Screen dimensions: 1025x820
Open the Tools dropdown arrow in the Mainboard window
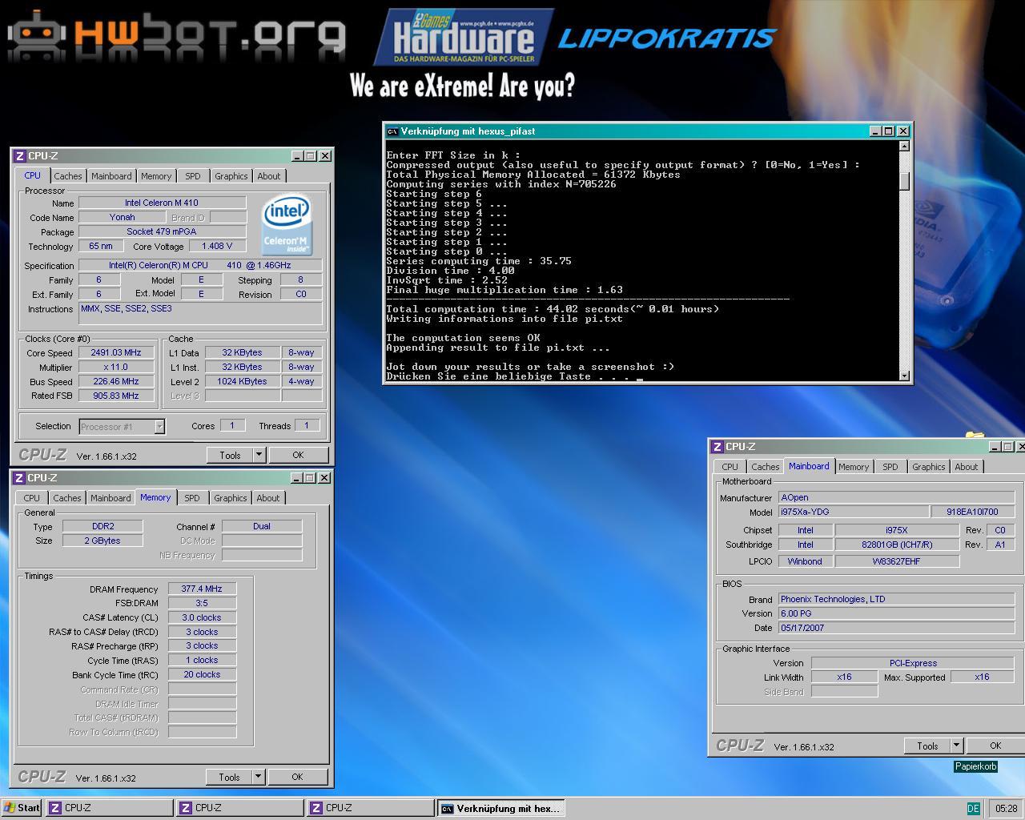pyautogui.click(x=956, y=746)
